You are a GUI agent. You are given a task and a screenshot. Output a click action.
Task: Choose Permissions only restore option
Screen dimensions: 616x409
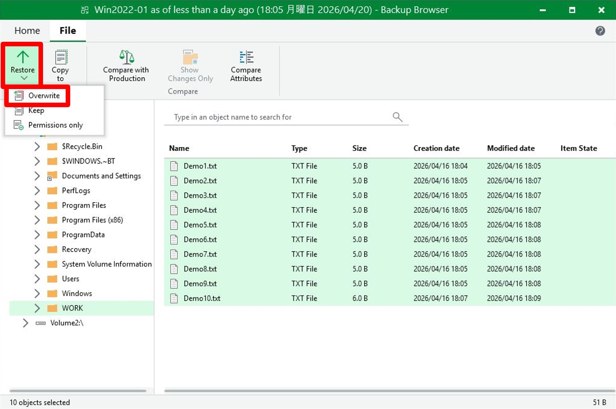coord(54,125)
